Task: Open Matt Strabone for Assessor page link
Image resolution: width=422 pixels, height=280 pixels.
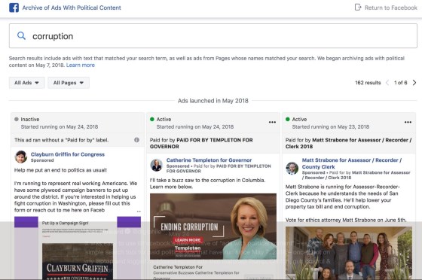Action: point(351,163)
